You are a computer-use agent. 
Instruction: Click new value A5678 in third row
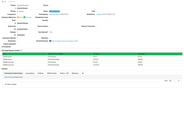point(140,62)
